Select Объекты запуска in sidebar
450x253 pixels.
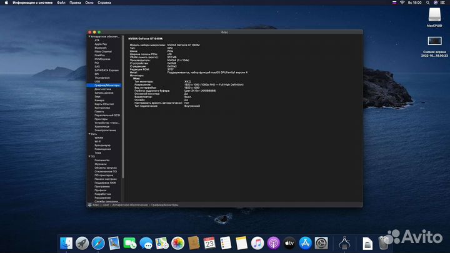point(106,168)
